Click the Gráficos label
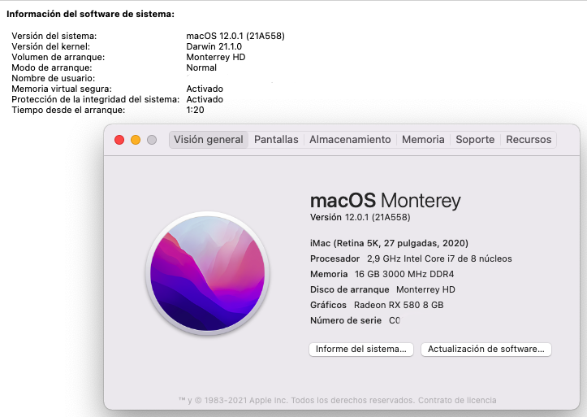587x417 pixels. tap(328, 305)
